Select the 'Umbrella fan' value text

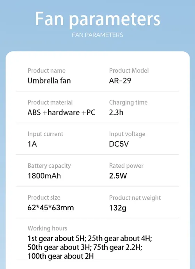49,81
